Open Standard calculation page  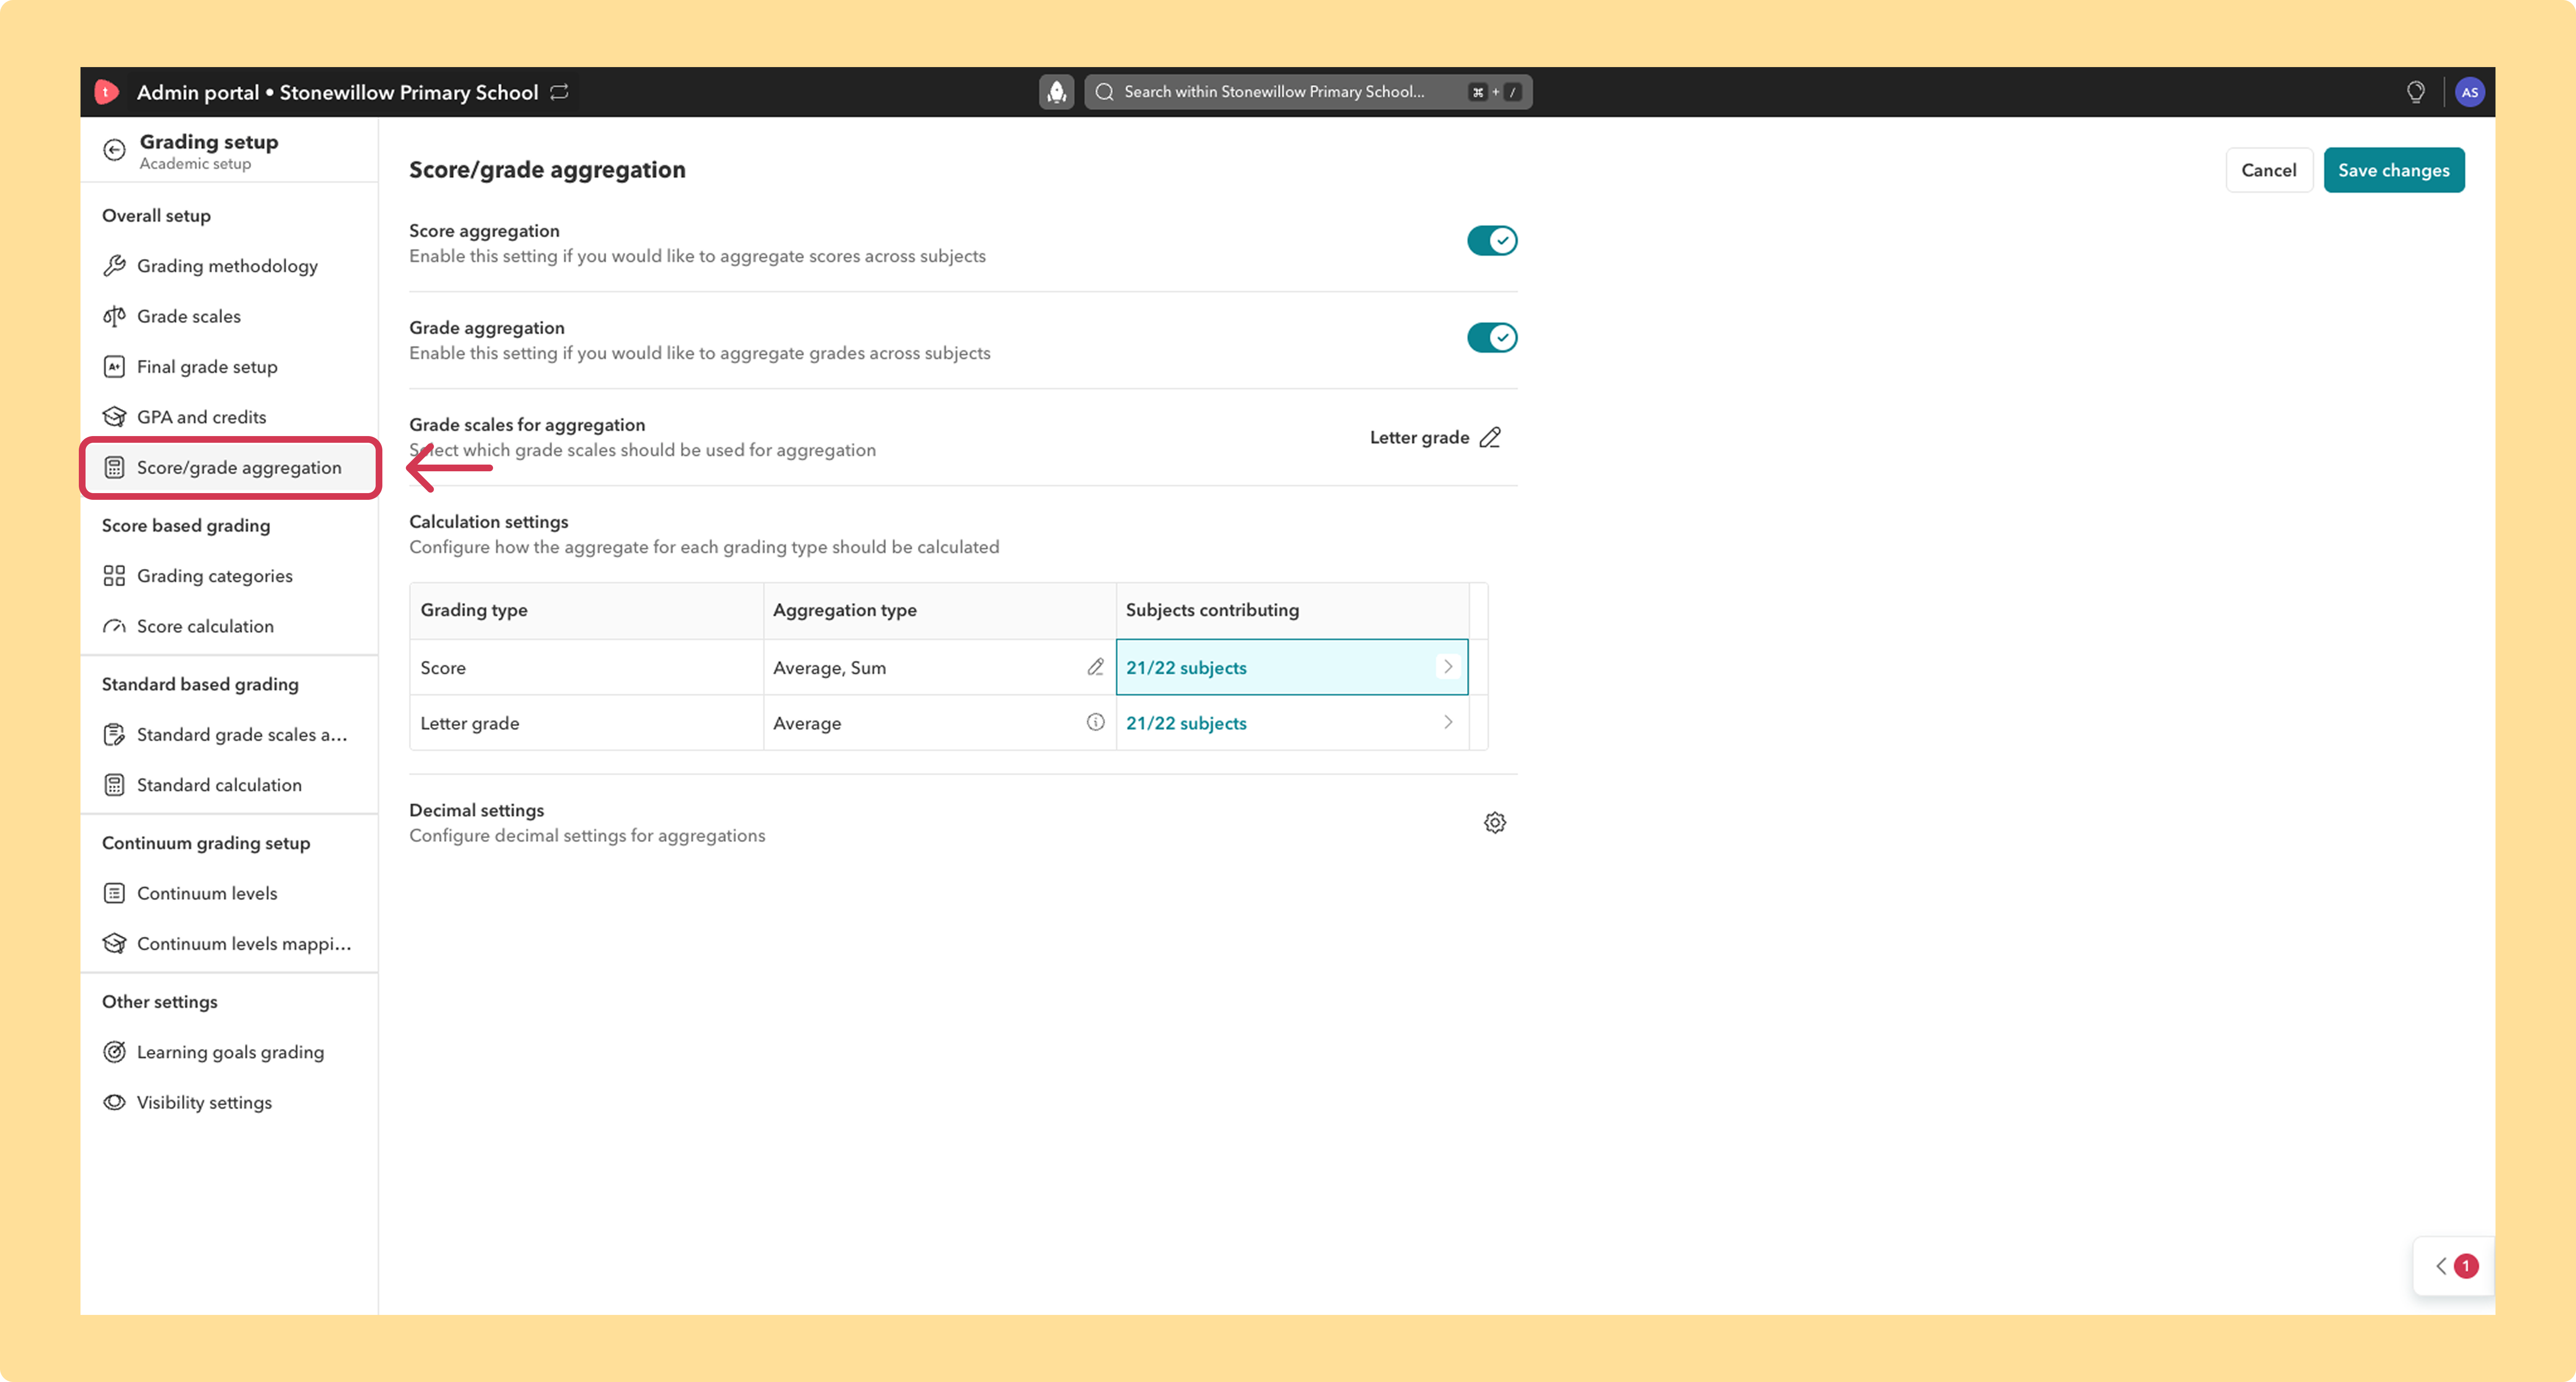[229, 785]
